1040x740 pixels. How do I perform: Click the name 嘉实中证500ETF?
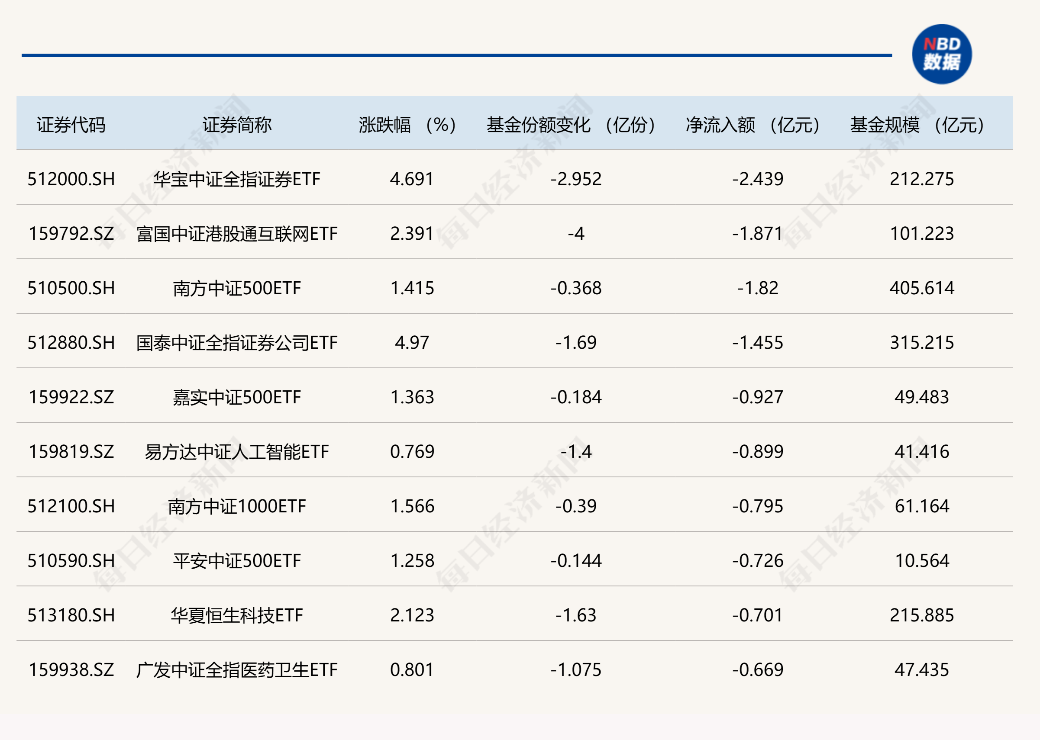237,397
